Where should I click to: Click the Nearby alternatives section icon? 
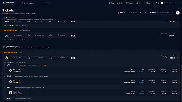4,47
